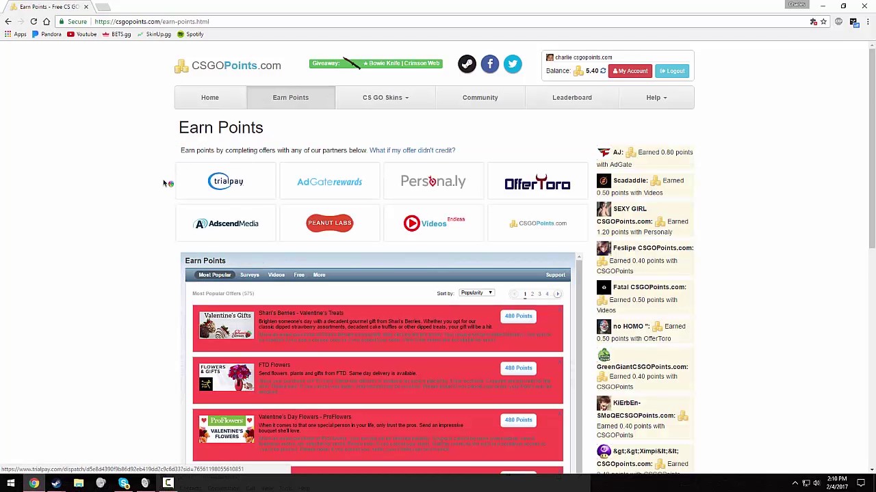Click the Bowie Knife Crimson Web giveaway banner
Image resolution: width=876 pixels, height=492 pixels.
[x=376, y=64]
